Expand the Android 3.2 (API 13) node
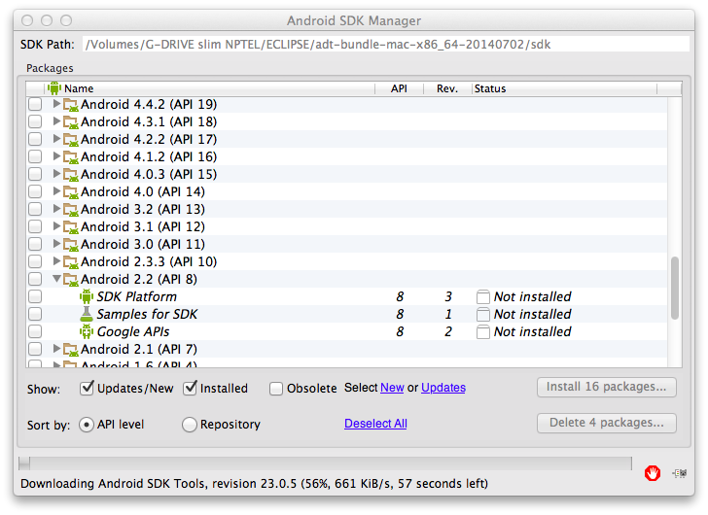The width and height of the screenshot is (708, 515). 56,209
